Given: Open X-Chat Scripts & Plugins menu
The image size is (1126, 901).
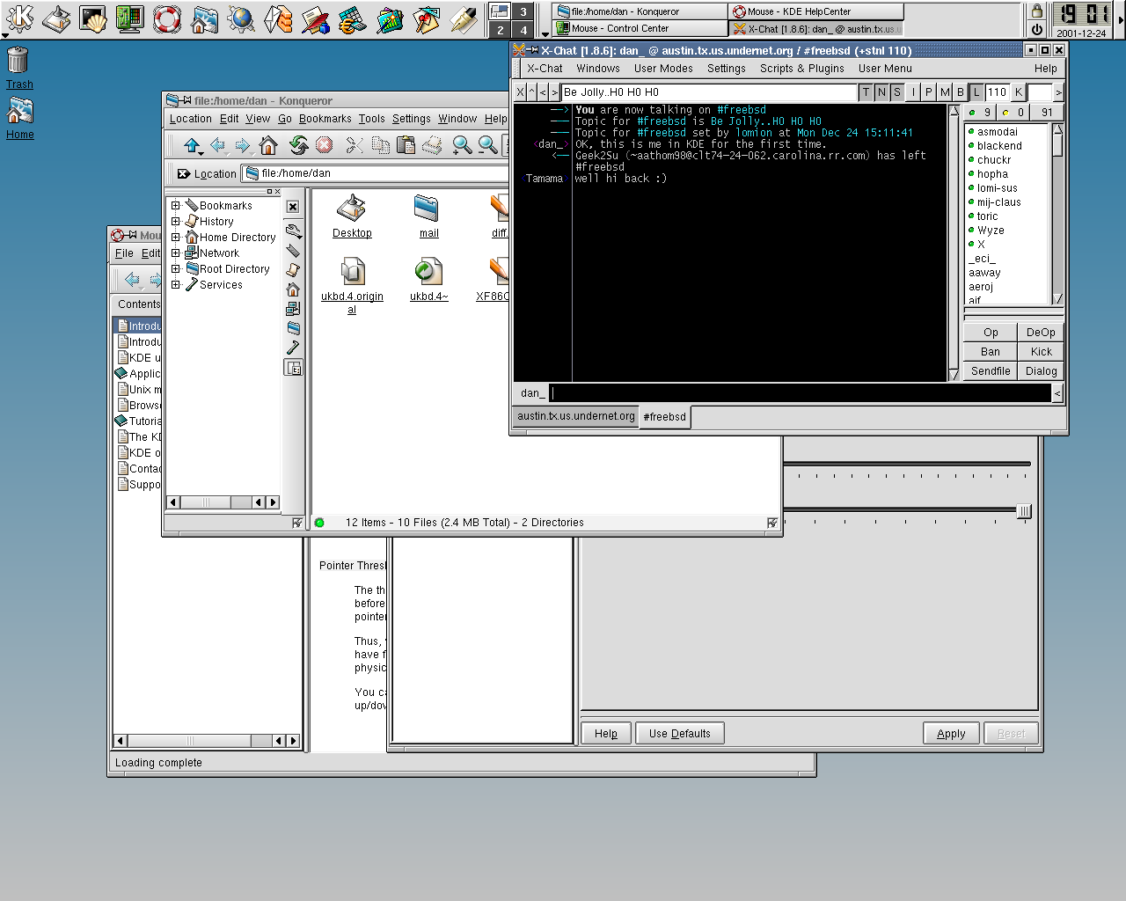Looking at the screenshot, I should [801, 69].
